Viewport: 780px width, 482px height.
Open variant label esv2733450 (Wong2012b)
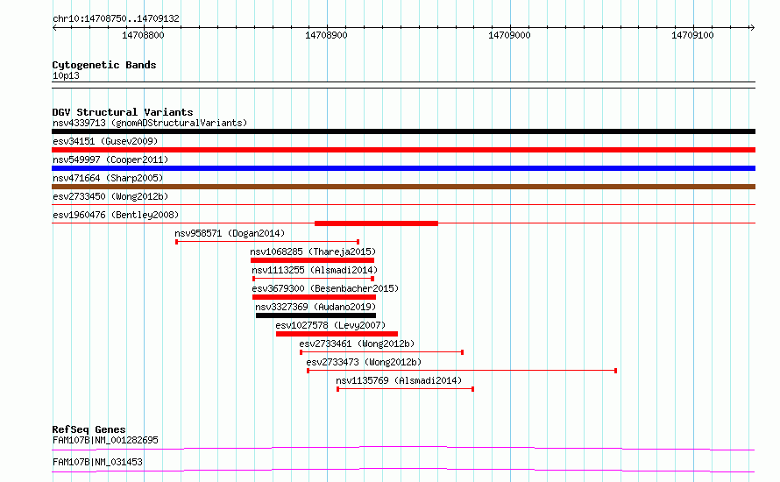110,196
